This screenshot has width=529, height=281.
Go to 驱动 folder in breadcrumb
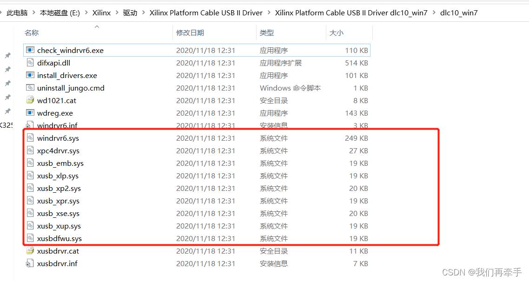pyautogui.click(x=130, y=13)
